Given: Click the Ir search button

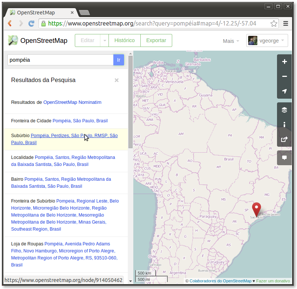Looking at the screenshot, I should pyautogui.click(x=119, y=60).
